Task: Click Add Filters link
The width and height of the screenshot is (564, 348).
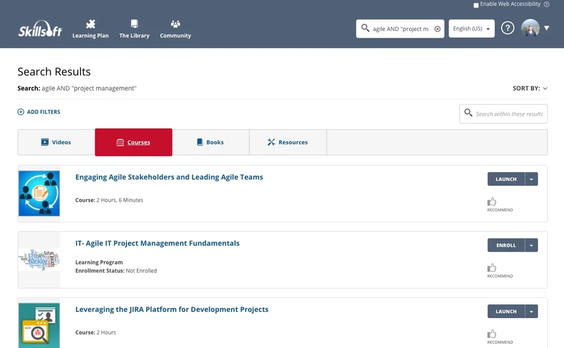Action: [x=39, y=112]
